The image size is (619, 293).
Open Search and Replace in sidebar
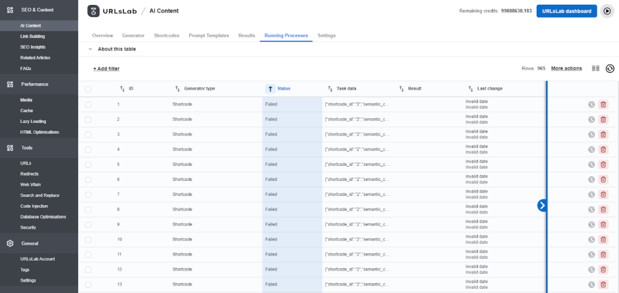pos(40,195)
